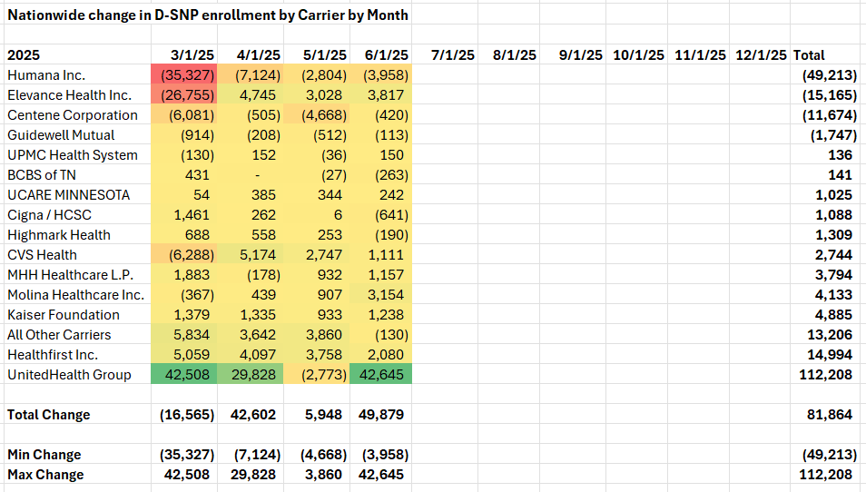Select the 'Guidewell Mutual' row label
The width and height of the screenshot is (866, 492).
pyautogui.click(x=78, y=134)
